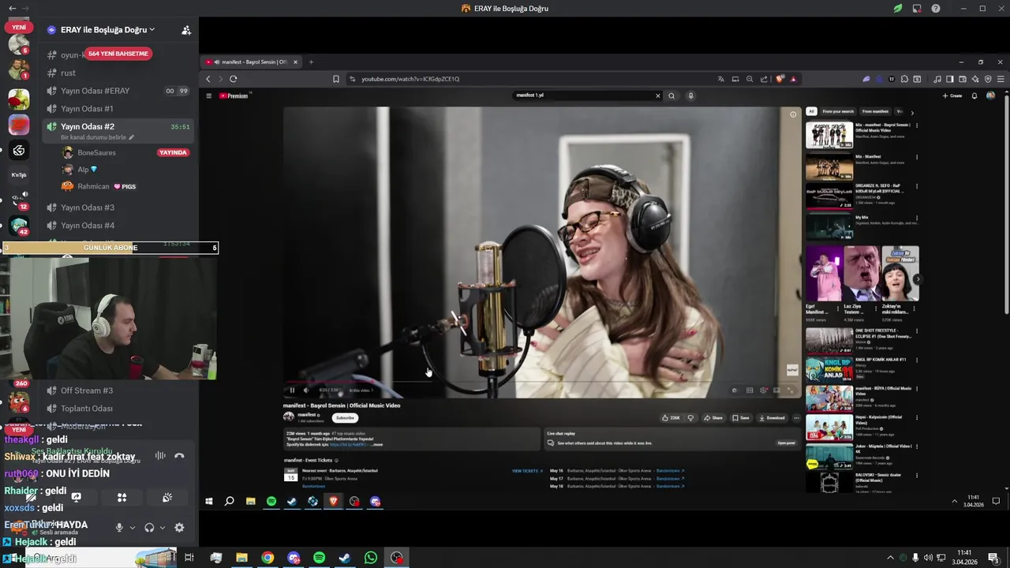Share your screen in Discord
This screenshot has height=568, width=1010.
[77, 498]
